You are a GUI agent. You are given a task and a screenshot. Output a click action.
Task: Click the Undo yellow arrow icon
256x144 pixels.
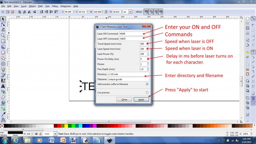pyautogui.click(x=247, y=52)
